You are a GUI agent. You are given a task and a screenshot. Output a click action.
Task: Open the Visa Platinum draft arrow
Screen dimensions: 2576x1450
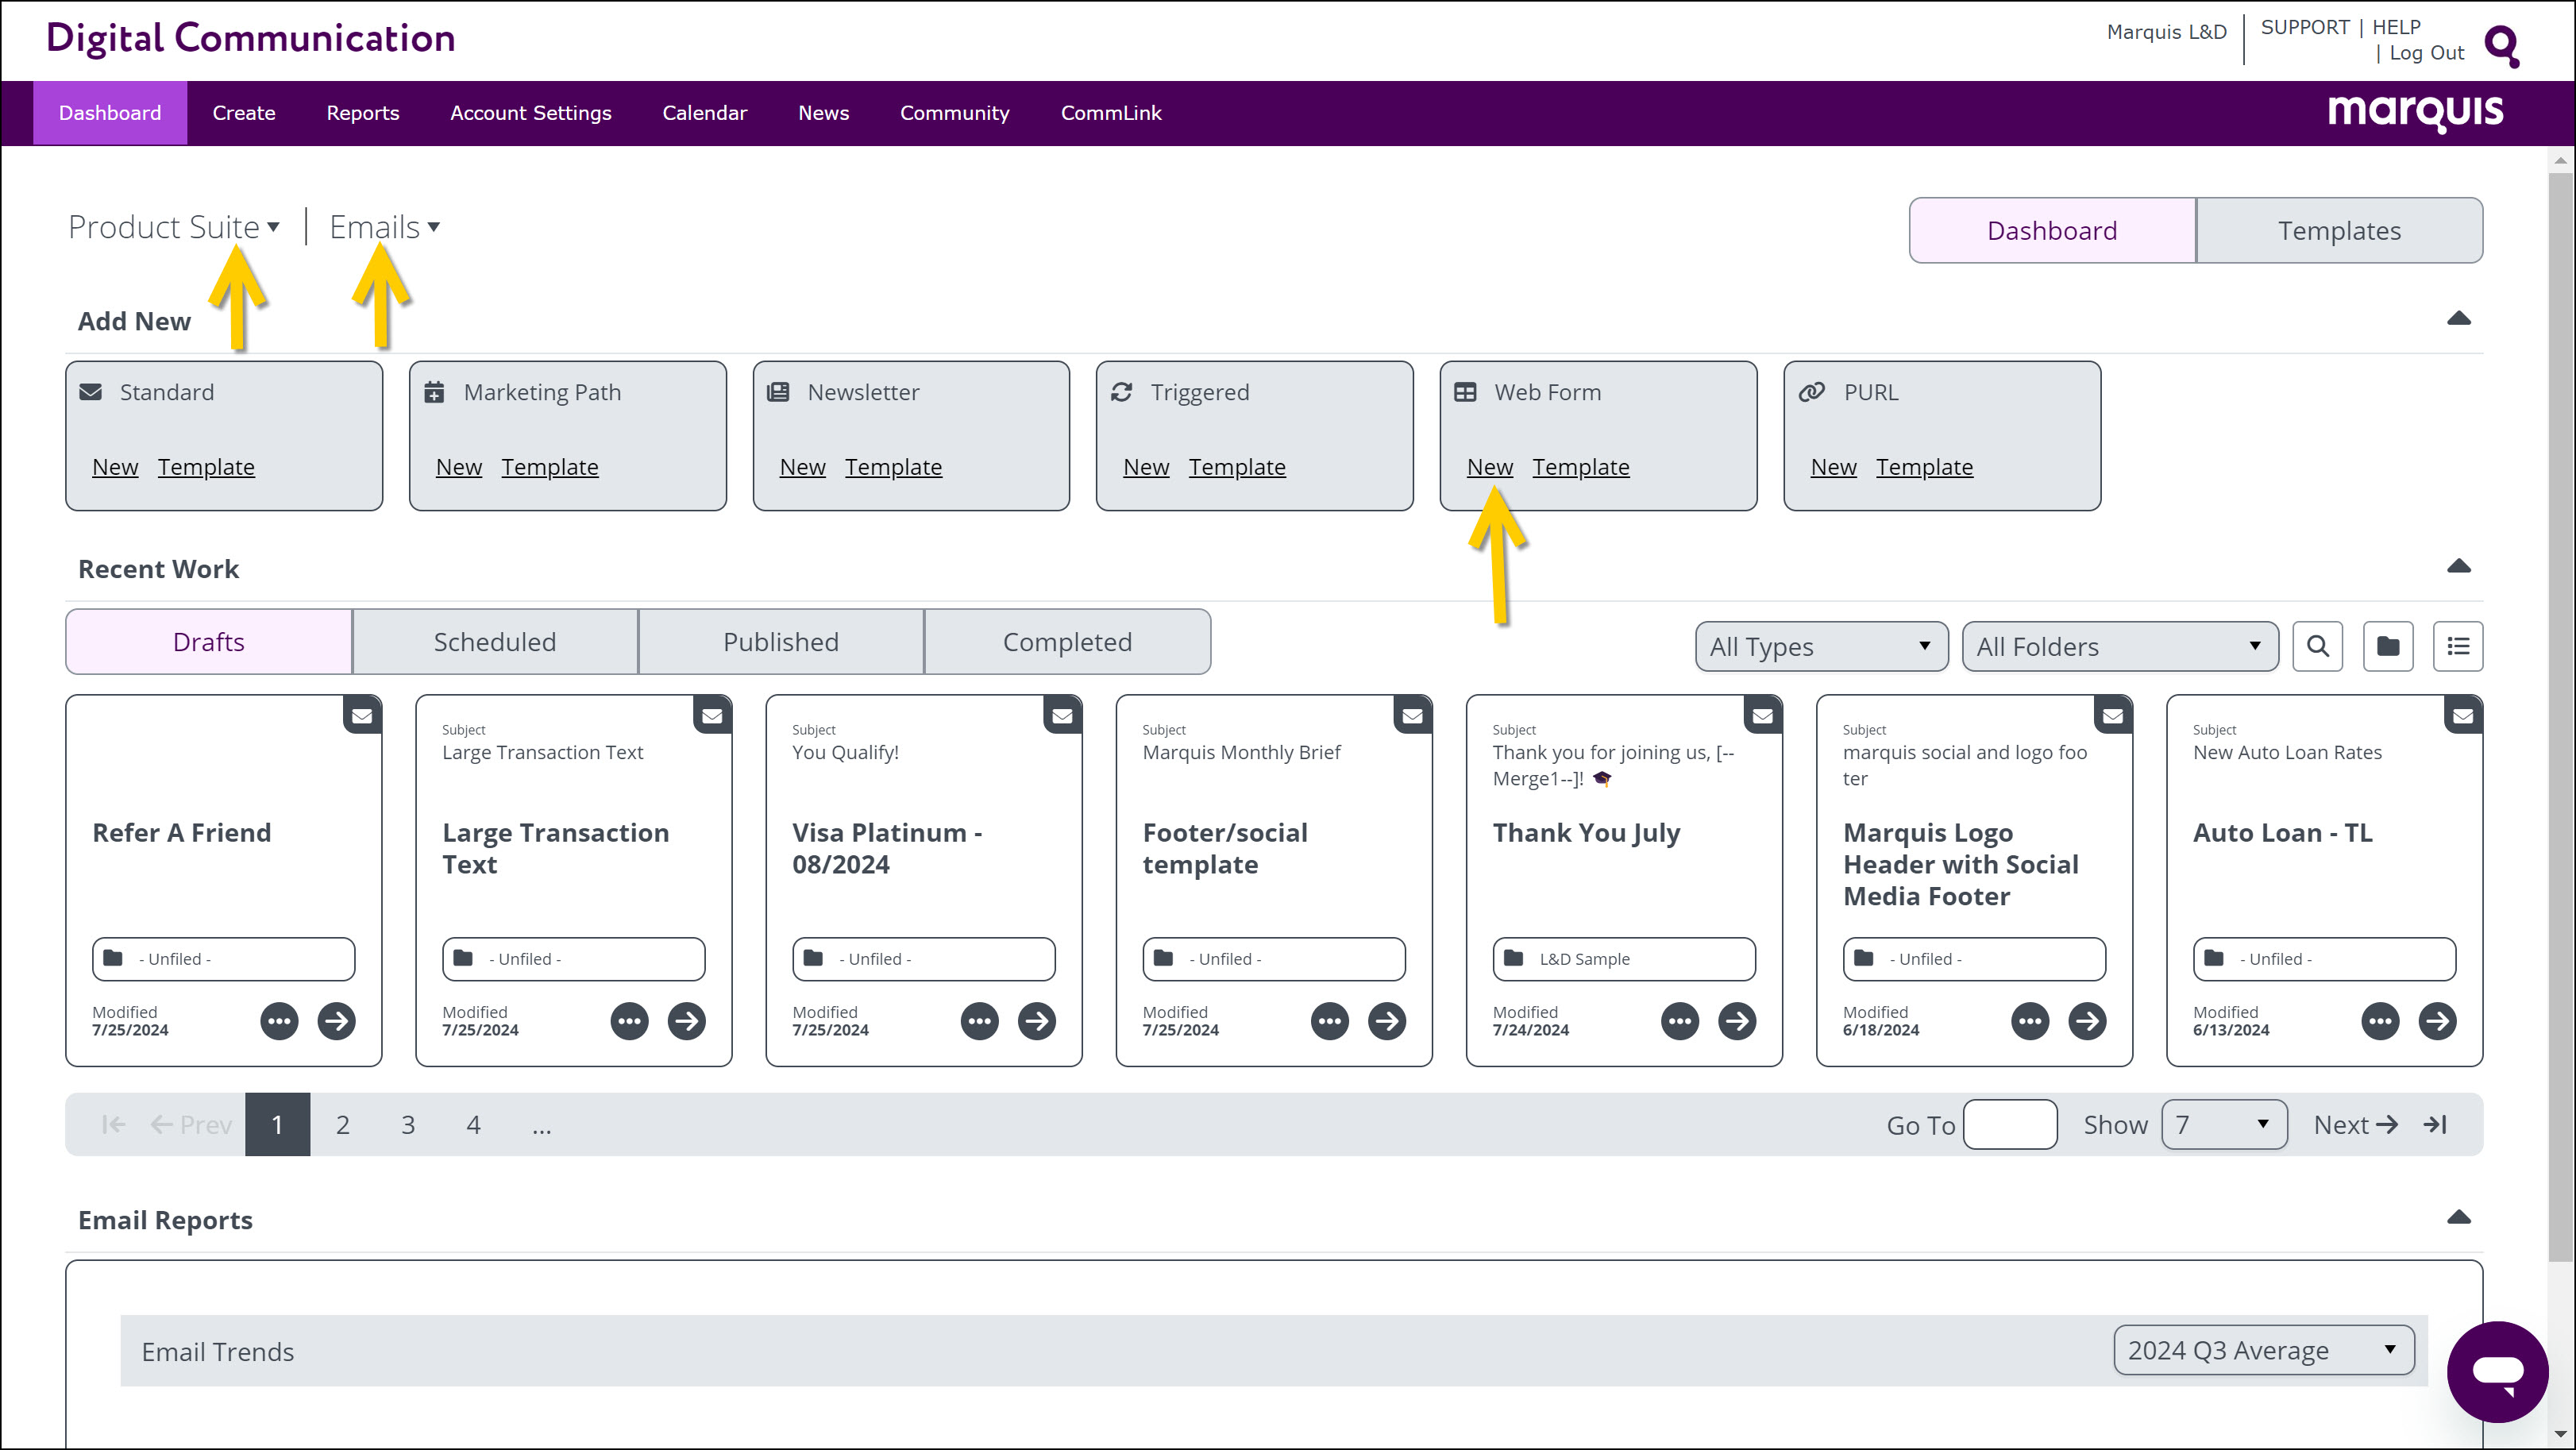[1037, 1021]
